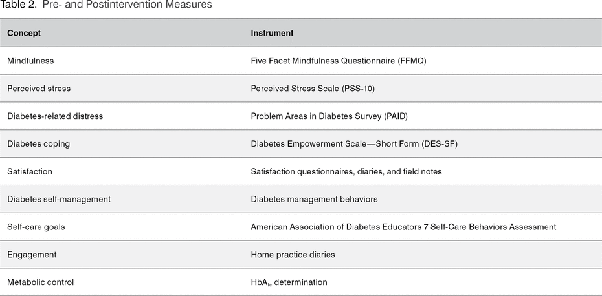Click "Diabetes Empowerment Scale—Short Form (DES-SF)" entry
Viewport: 602px width, 296px height.
[x=354, y=144]
